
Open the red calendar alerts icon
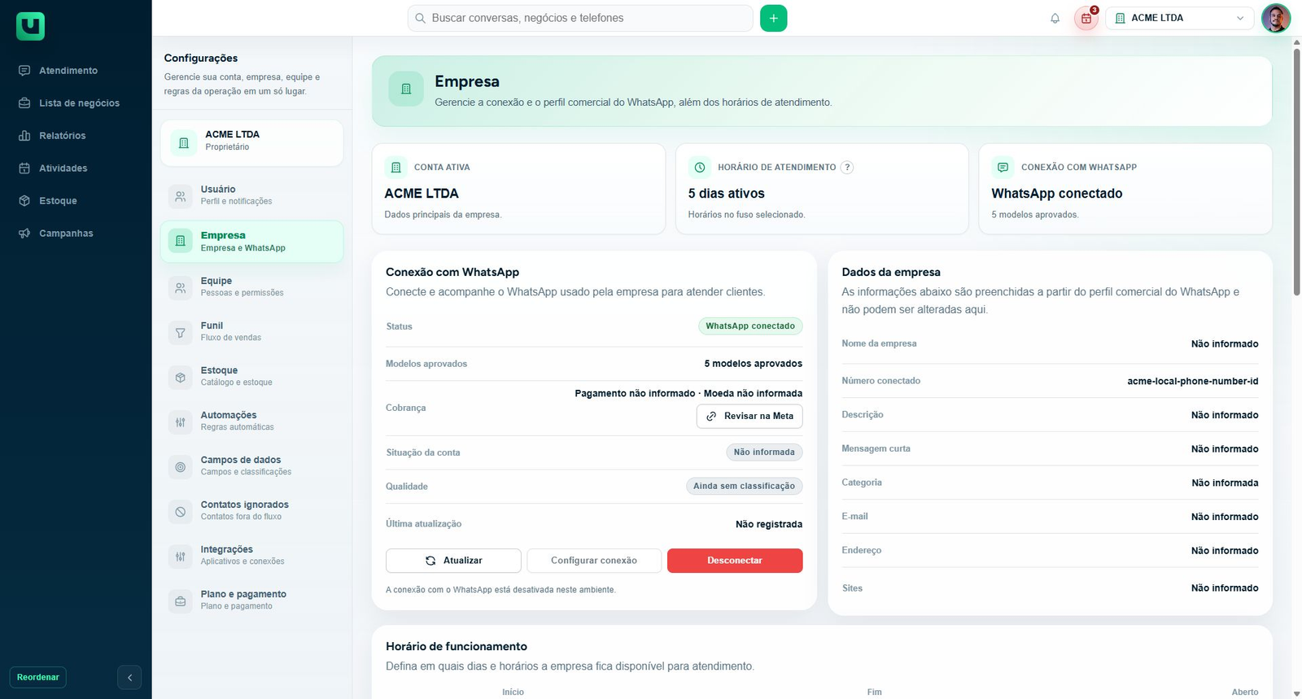pos(1086,18)
